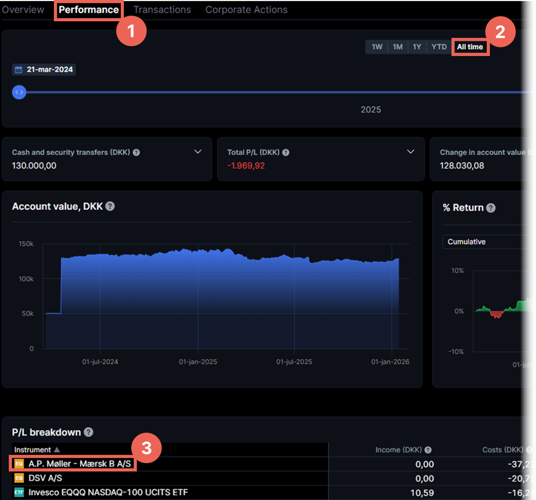Expand the Total P/L card chevron
This screenshot has height=500, width=536.
411,152
